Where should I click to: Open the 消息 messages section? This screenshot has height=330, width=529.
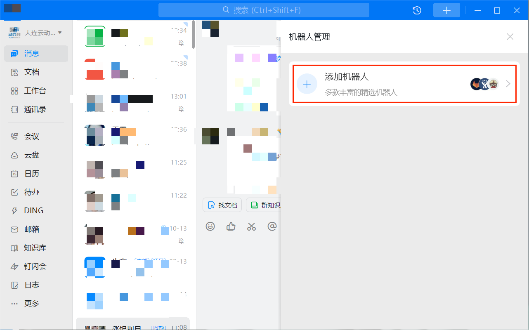36,54
